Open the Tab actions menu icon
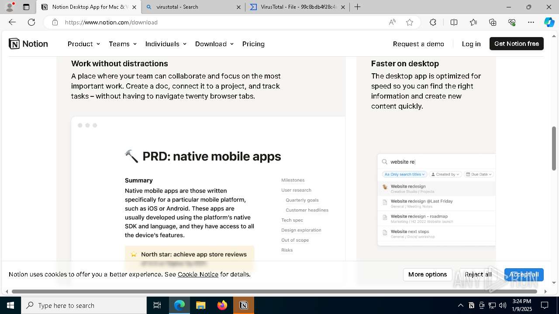Viewport: 559px width, 314px height. [x=26, y=7]
